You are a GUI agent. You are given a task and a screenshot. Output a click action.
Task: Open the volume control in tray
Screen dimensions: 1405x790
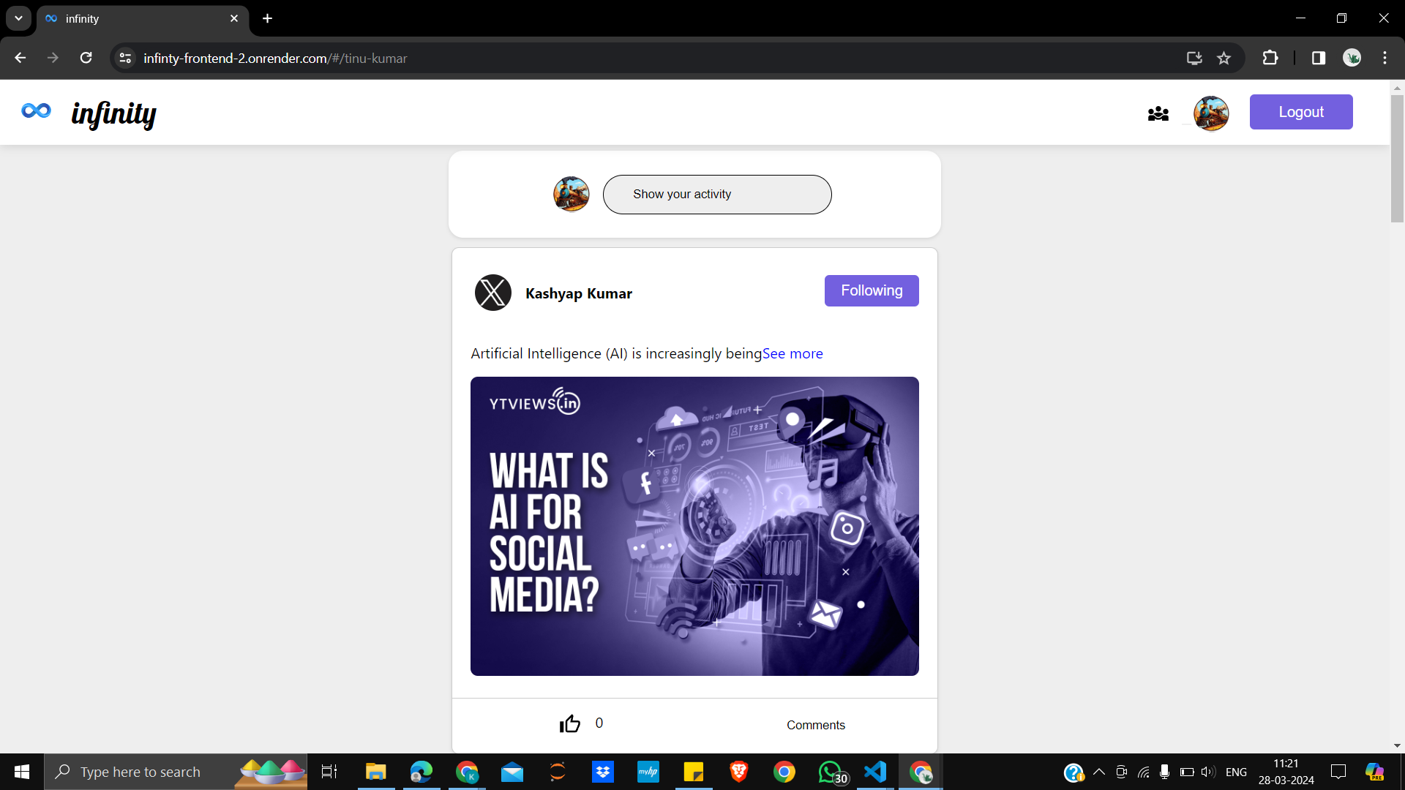tap(1208, 772)
